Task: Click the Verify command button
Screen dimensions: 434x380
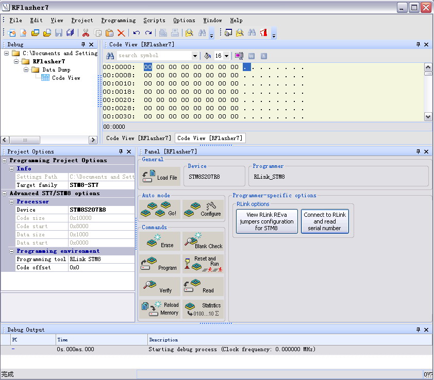Action: [160, 286]
